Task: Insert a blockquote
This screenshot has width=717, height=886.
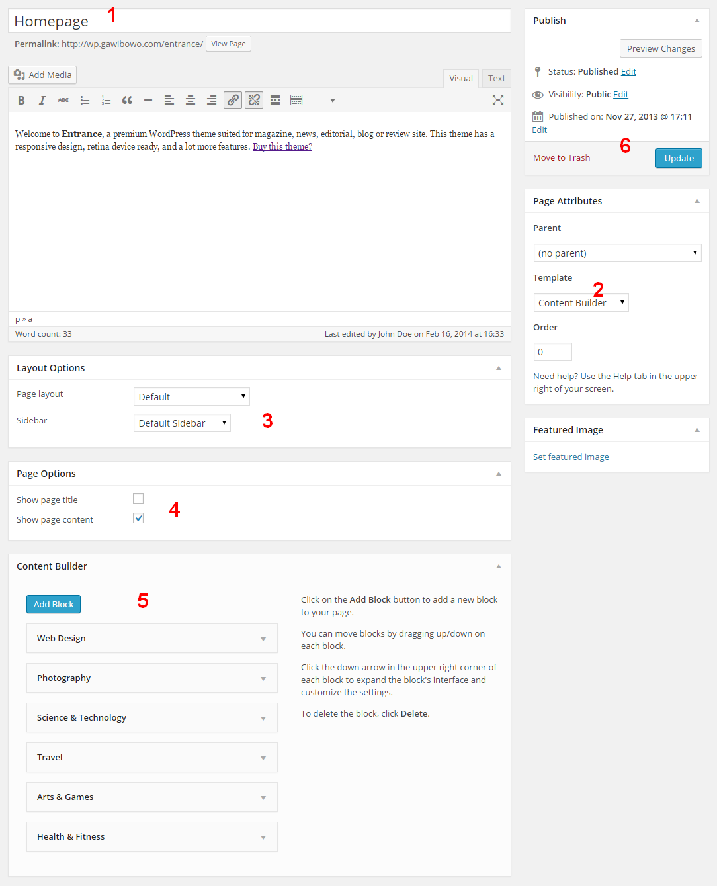Action: coord(127,101)
